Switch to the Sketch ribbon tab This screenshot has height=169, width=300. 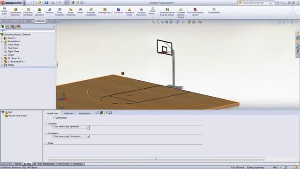(x=29, y=21)
